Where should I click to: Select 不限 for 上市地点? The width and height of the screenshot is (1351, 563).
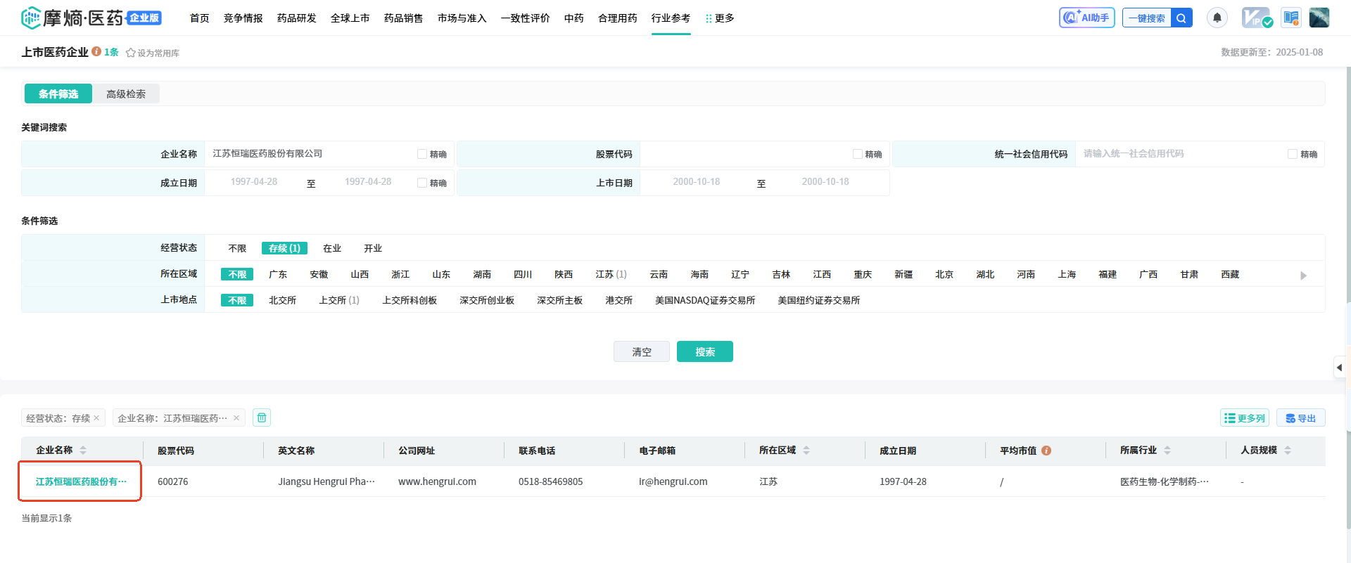click(x=237, y=300)
